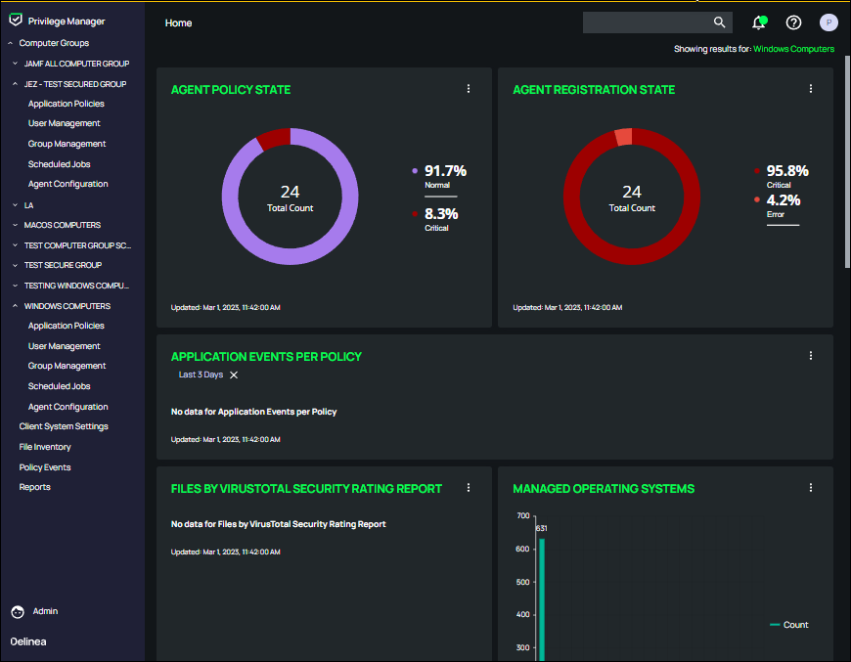This screenshot has height=662, width=851.
Task: Open Reports in the sidebar
Action: [x=34, y=487]
